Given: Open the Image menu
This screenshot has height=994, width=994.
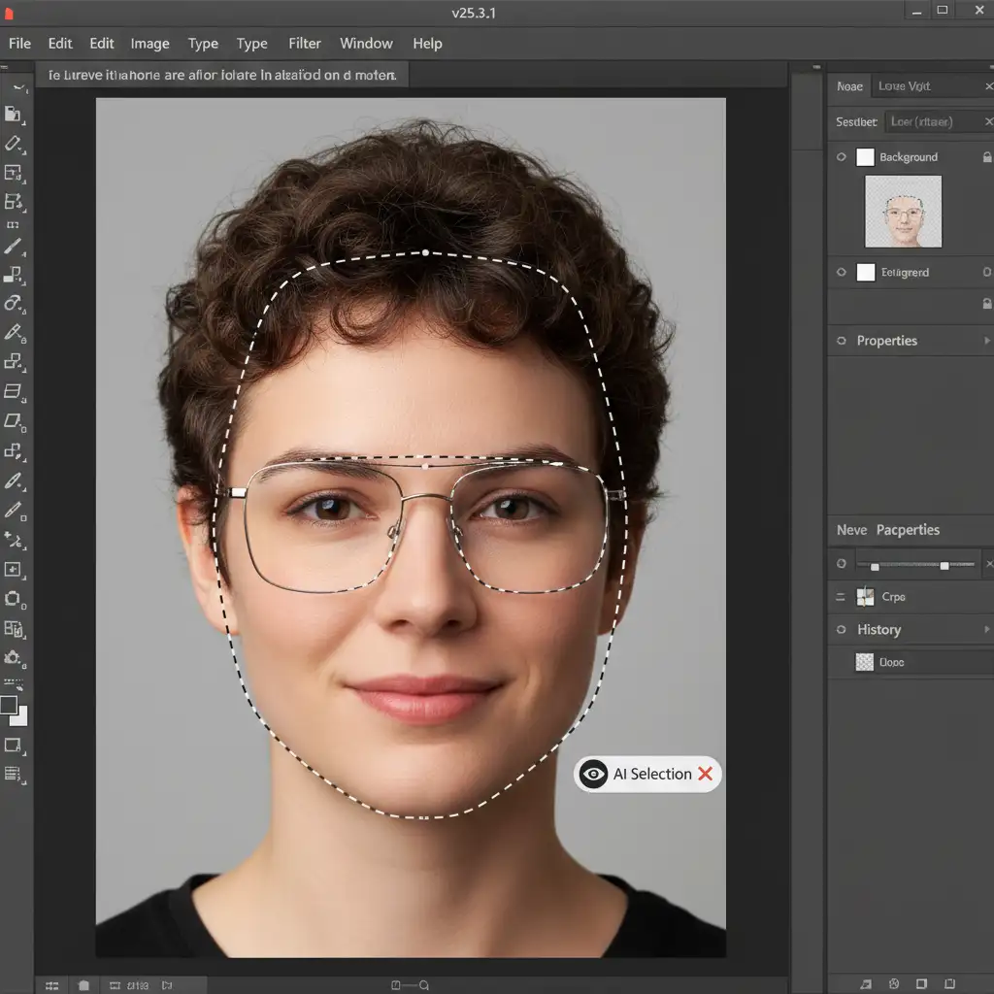Looking at the screenshot, I should click(x=149, y=44).
